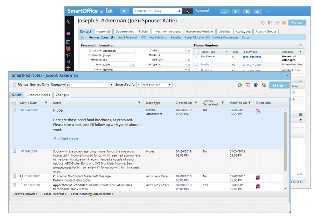Switch to the Archived Notes tab
The image size is (315, 221).
coord(38,95)
